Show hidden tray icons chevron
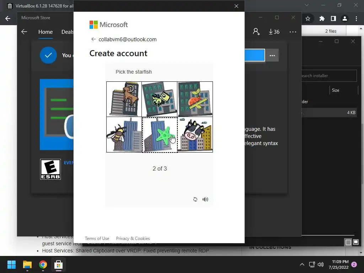Screen dimensions: 364x273 pyautogui.click(x=302, y=264)
